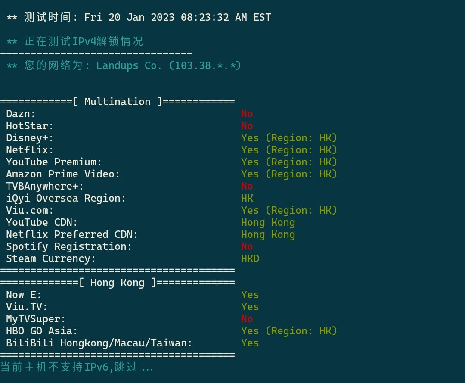Image resolution: width=465 pixels, height=383 pixels.
Task: Click the Hong Kong section header
Action: tap(117, 283)
